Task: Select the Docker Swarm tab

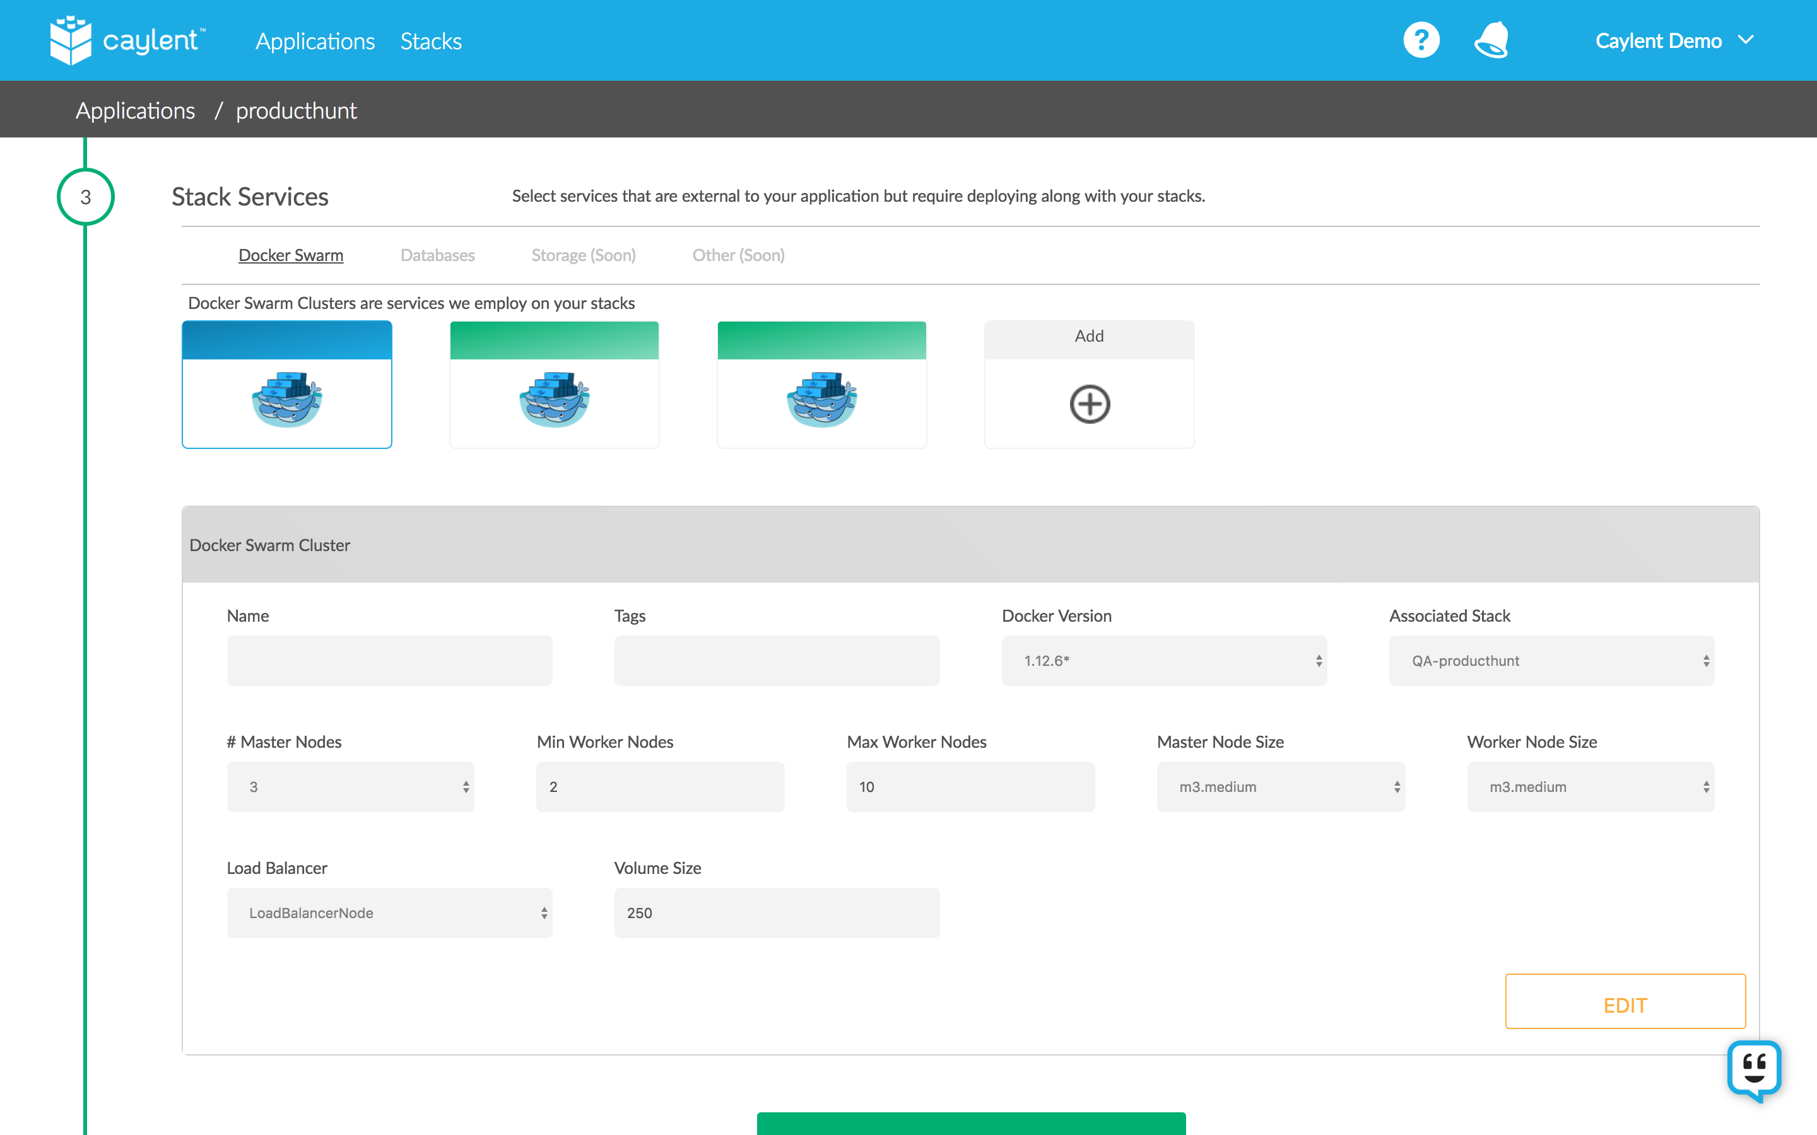Action: (x=291, y=255)
